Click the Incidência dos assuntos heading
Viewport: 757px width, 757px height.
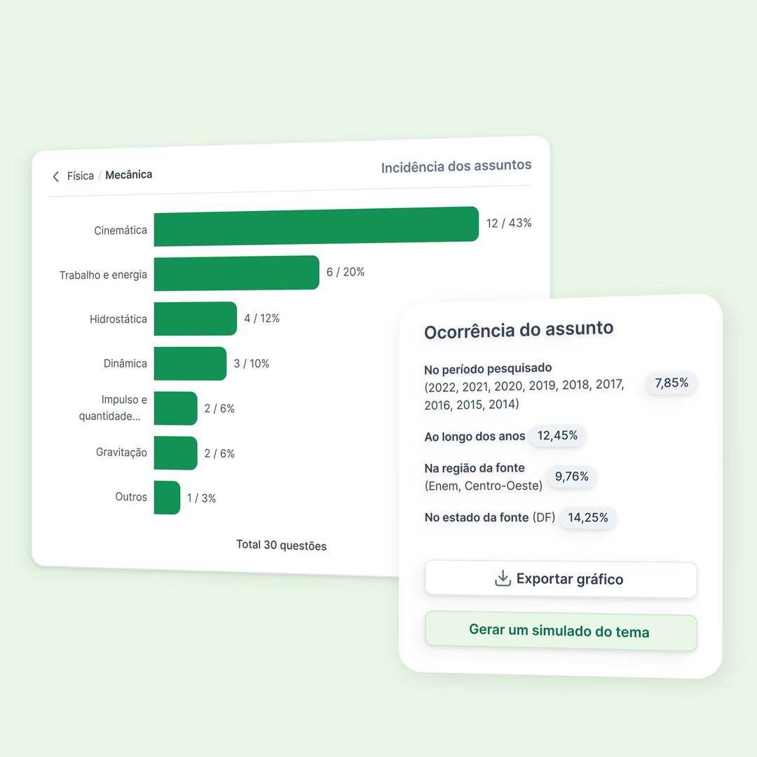[456, 167]
